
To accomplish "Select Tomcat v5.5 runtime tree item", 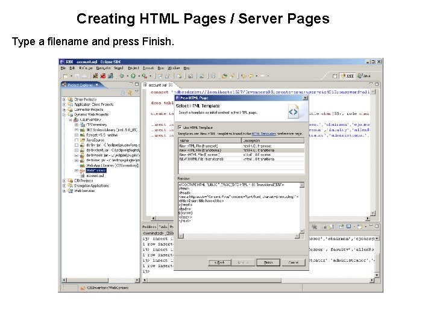I will [102, 135].
